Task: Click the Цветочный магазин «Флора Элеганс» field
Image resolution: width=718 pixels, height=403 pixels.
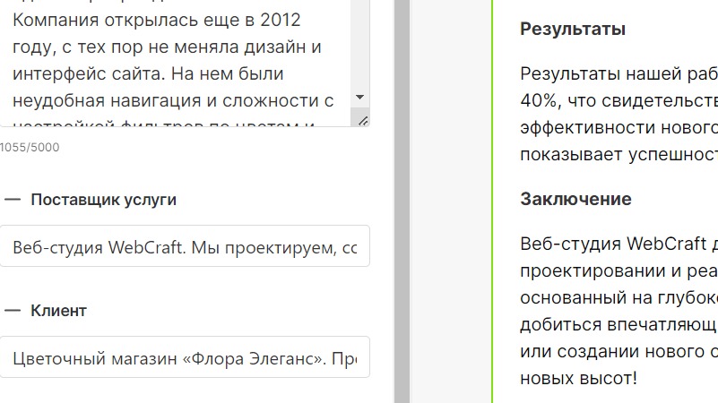Action: 185,357
